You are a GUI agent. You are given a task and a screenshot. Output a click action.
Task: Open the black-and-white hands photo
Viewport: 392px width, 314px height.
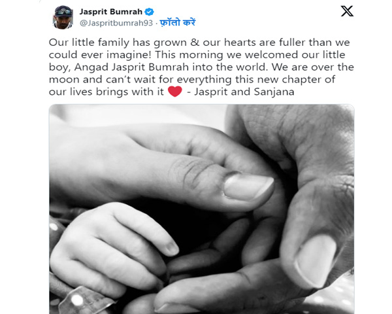tap(201, 209)
